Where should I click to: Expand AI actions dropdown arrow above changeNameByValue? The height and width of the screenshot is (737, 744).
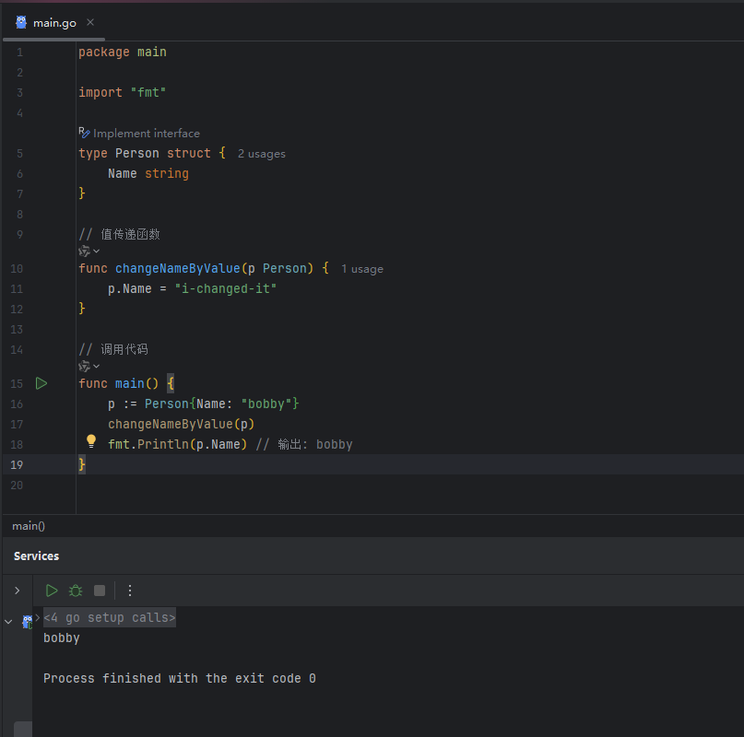click(96, 251)
